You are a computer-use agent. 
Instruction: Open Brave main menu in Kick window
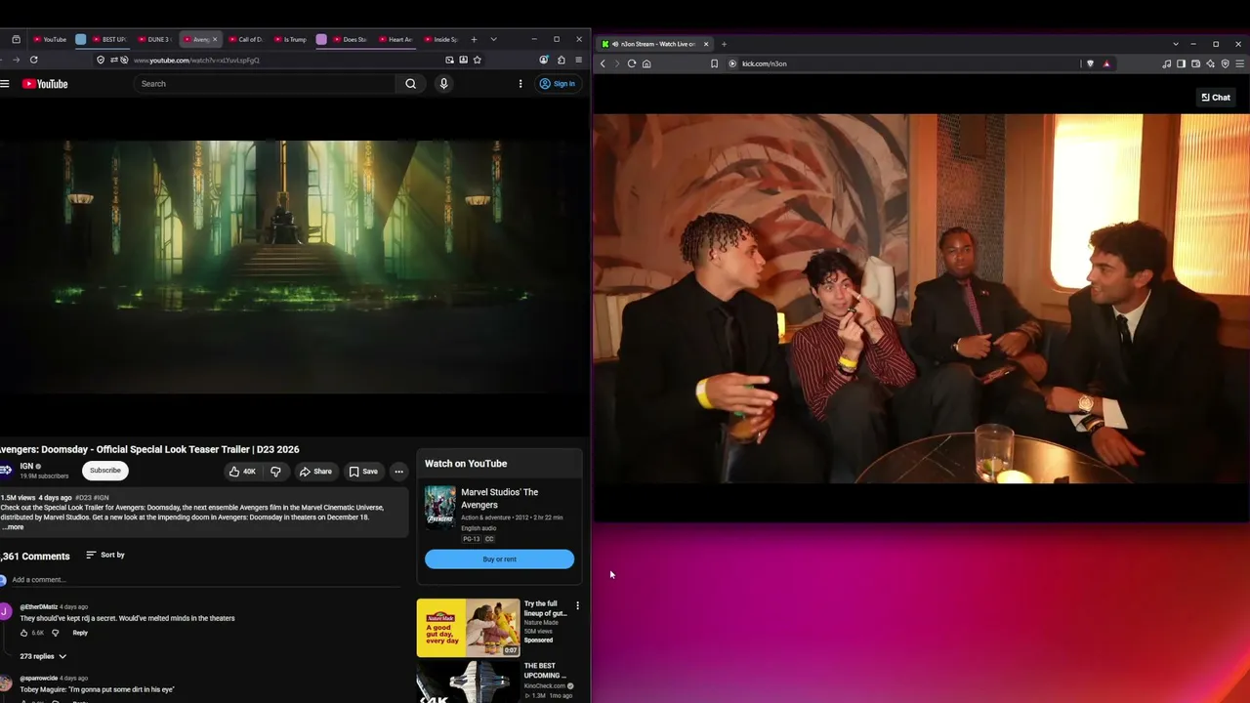[x=1239, y=63]
